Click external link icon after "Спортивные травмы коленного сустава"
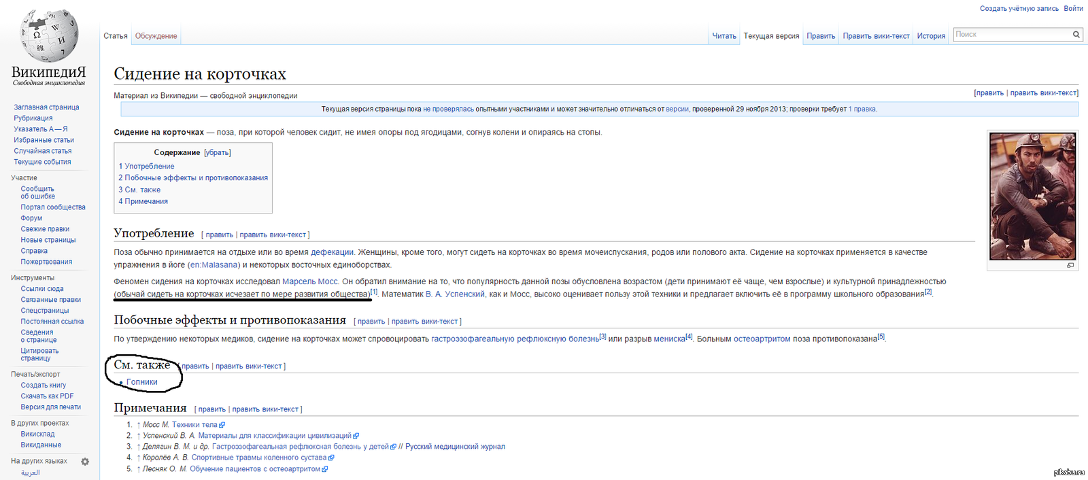 click(x=331, y=458)
